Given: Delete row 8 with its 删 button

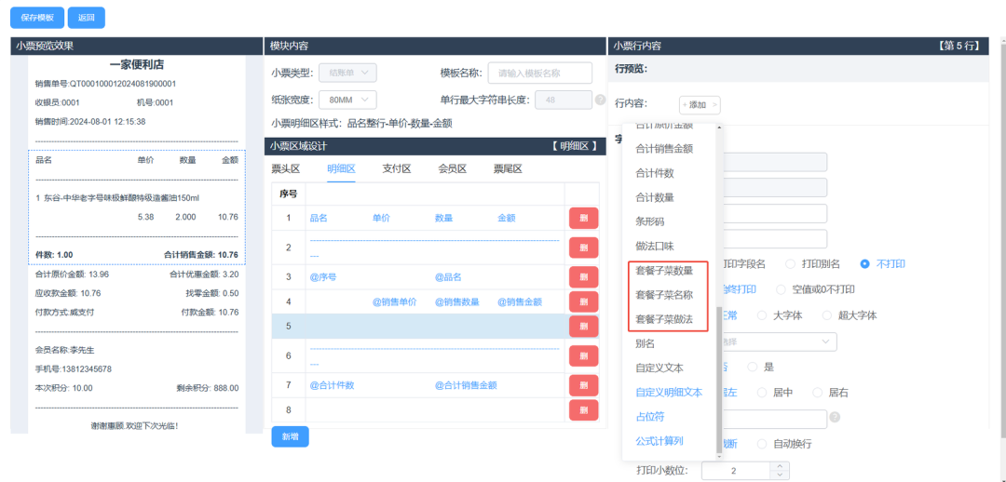Looking at the screenshot, I should click(x=583, y=410).
